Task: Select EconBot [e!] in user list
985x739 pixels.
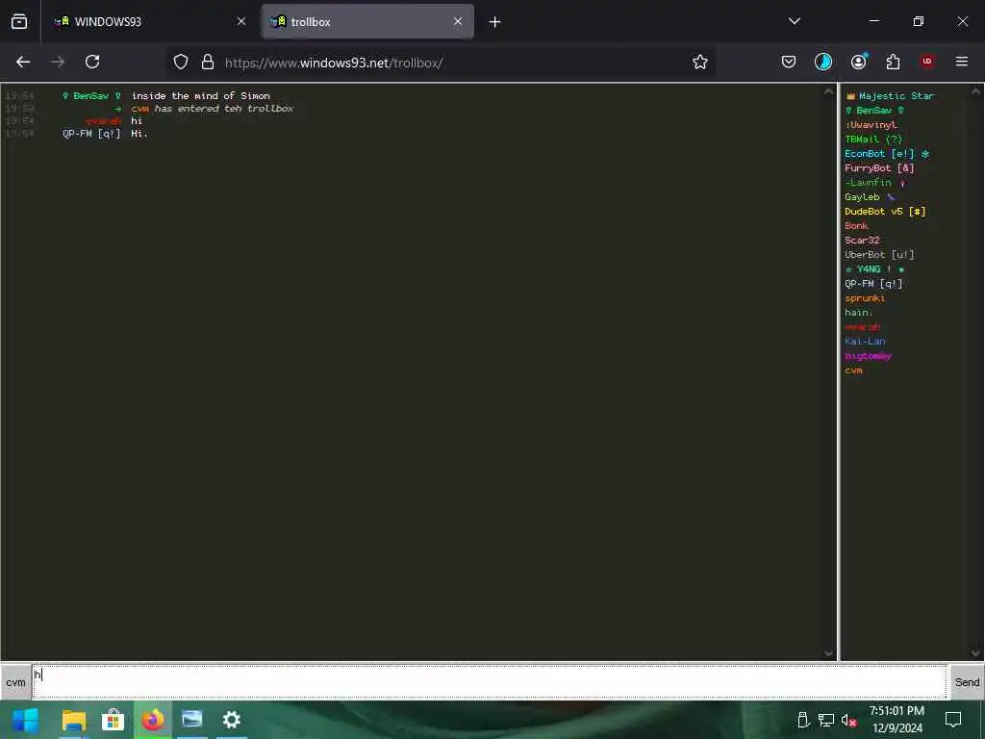Action: 887,154
